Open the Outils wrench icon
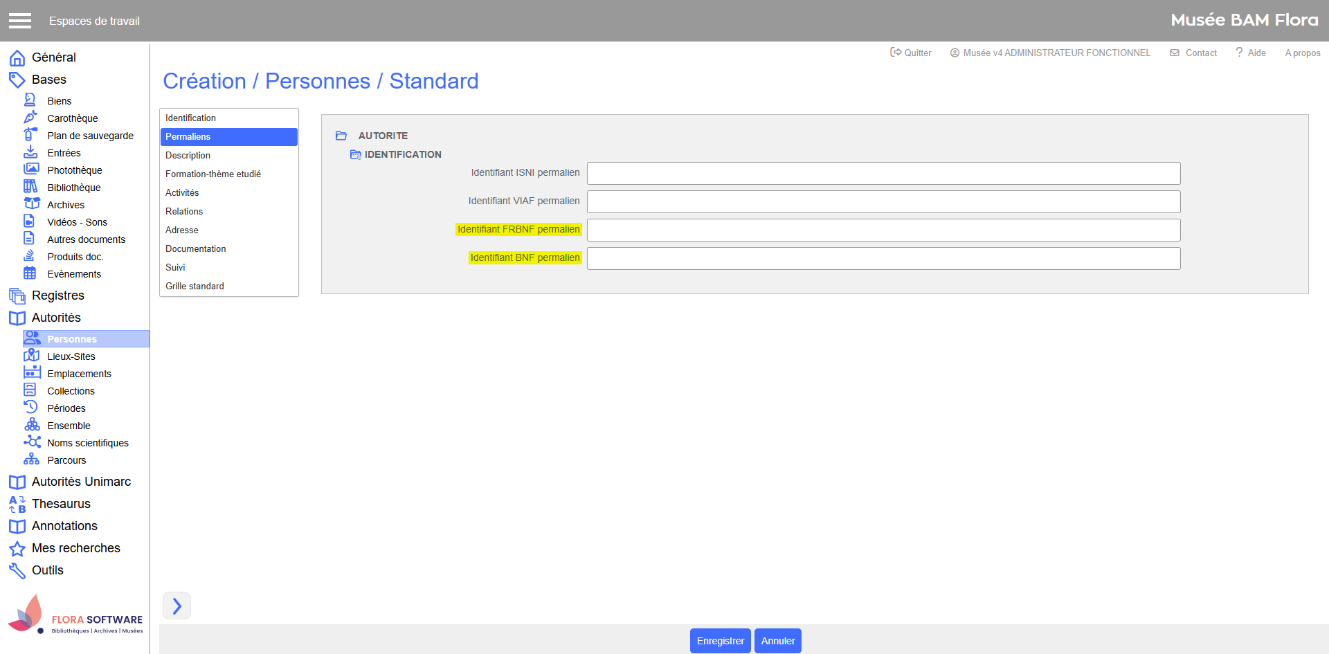 (17, 571)
